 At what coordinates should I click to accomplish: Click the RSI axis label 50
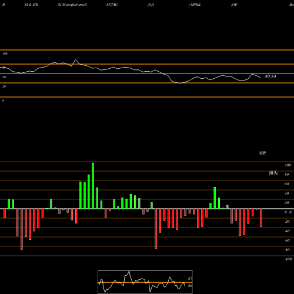(4, 77)
